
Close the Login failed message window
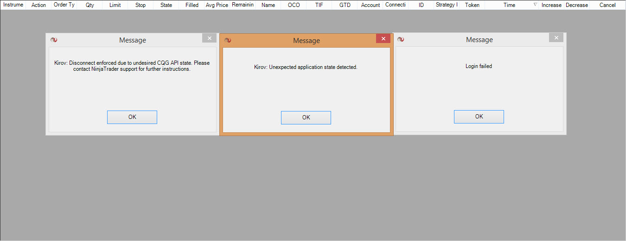556,38
